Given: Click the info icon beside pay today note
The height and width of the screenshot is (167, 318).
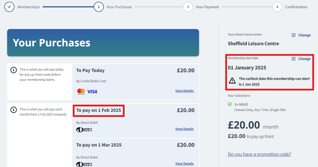Looking at the screenshot, I should tap(13, 70).
